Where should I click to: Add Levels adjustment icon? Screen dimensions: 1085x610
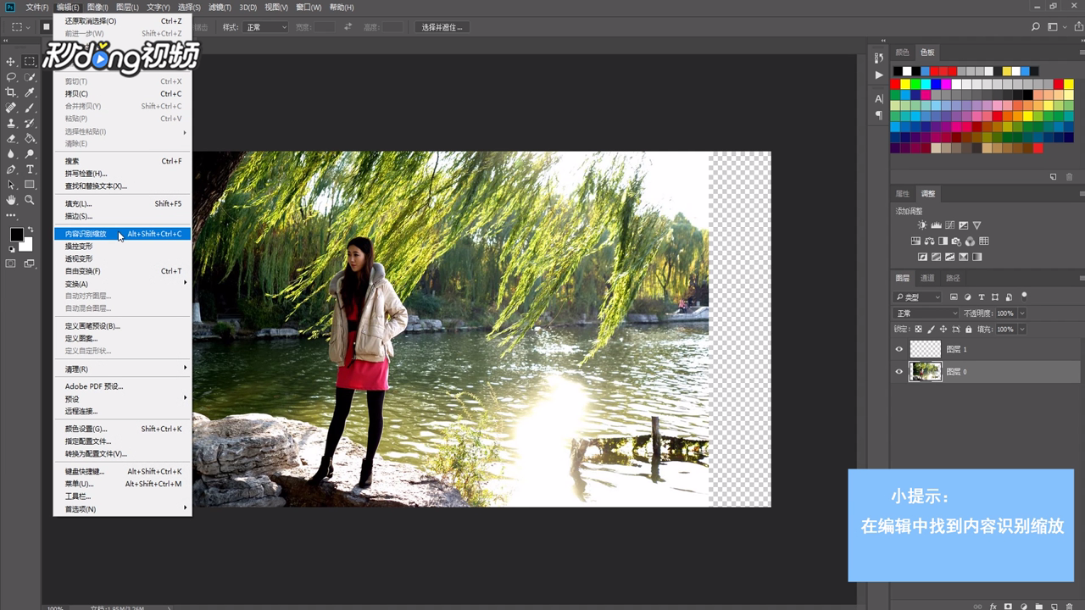pos(936,225)
